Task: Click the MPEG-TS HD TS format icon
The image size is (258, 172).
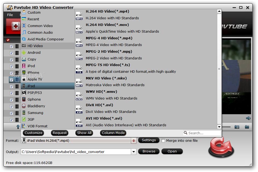Action: 79,70
